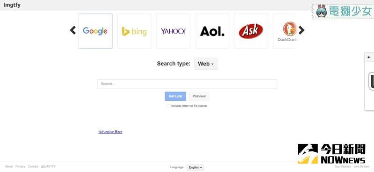
Task: Open the English language dropdown
Action: (x=195, y=167)
